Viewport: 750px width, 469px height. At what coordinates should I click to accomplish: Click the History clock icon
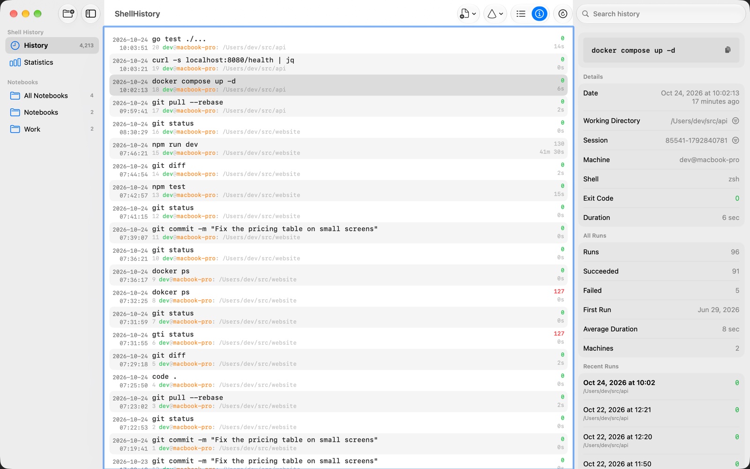pyautogui.click(x=15, y=45)
